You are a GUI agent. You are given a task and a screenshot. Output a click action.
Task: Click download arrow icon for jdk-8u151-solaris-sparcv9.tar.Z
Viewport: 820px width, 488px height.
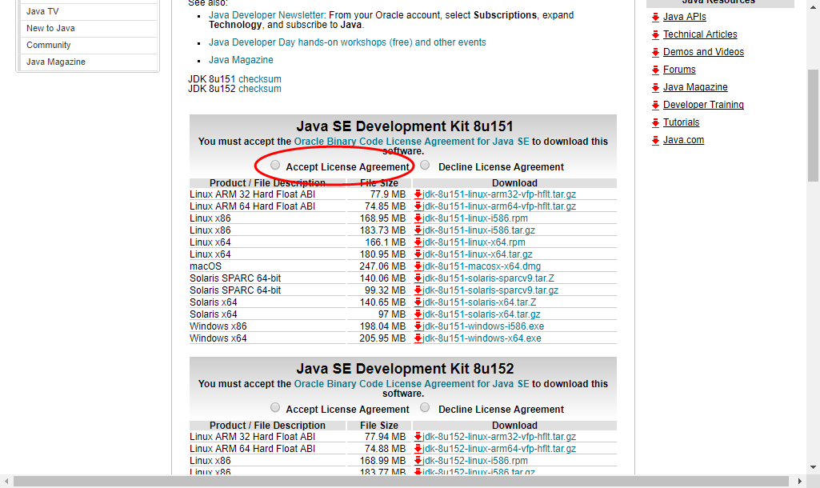click(x=418, y=278)
